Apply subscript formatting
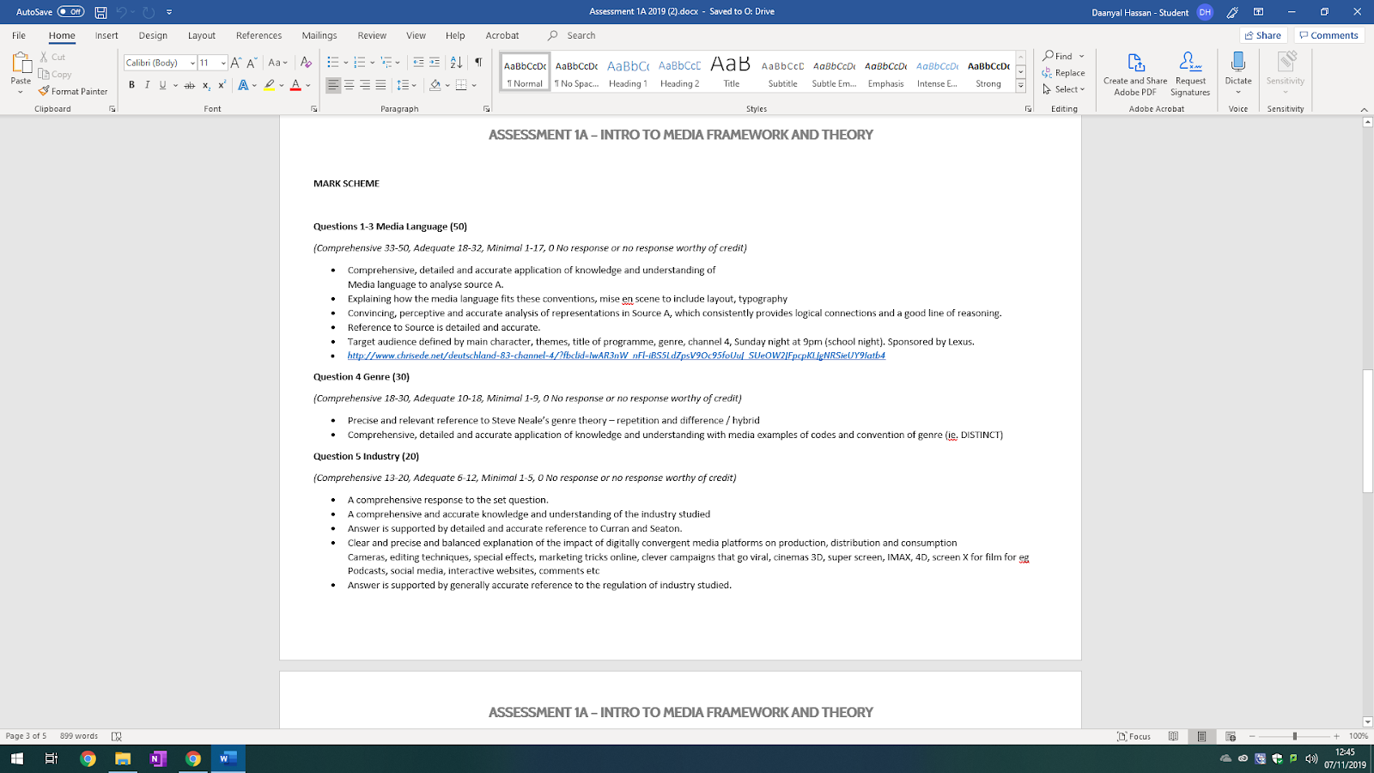Screen dimensions: 1374x773 (x=206, y=85)
